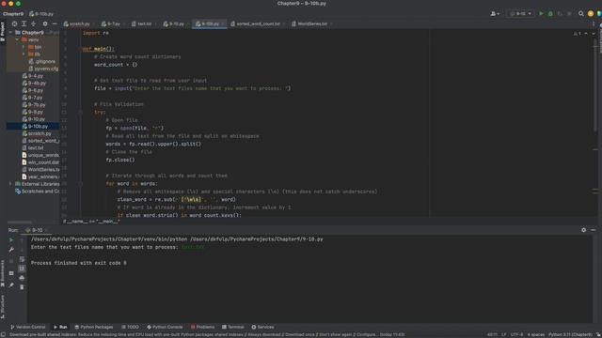Start debugging with the bug icon

coord(550,14)
